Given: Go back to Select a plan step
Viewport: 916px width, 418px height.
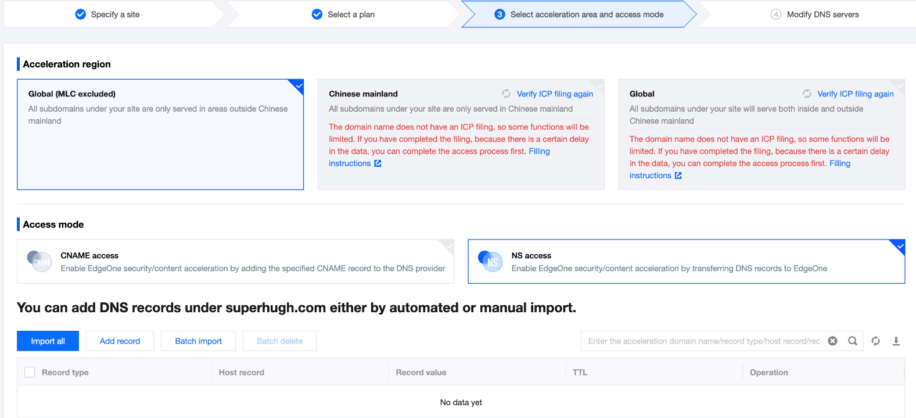Looking at the screenshot, I should click(350, 15).
